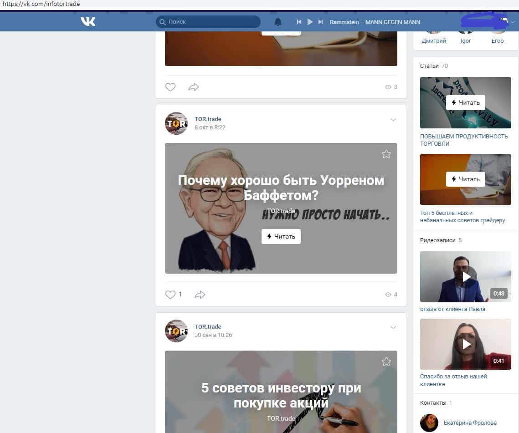The width and height of the screenshot is (519, 433).
Task: Share the post with 3 views
Action: [x=193, y=87]
